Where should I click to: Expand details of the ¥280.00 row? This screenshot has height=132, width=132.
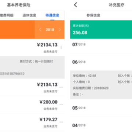(x=61, y=104)
